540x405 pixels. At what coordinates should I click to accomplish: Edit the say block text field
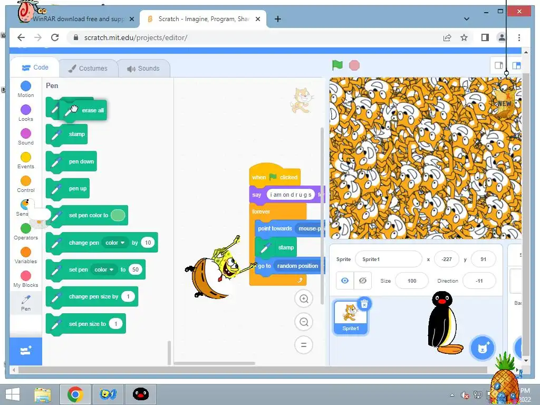pyautogui.click(x=291, y=195)
